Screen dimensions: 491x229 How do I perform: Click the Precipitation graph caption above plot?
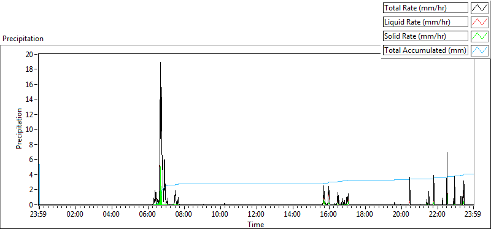pos(23,39)
